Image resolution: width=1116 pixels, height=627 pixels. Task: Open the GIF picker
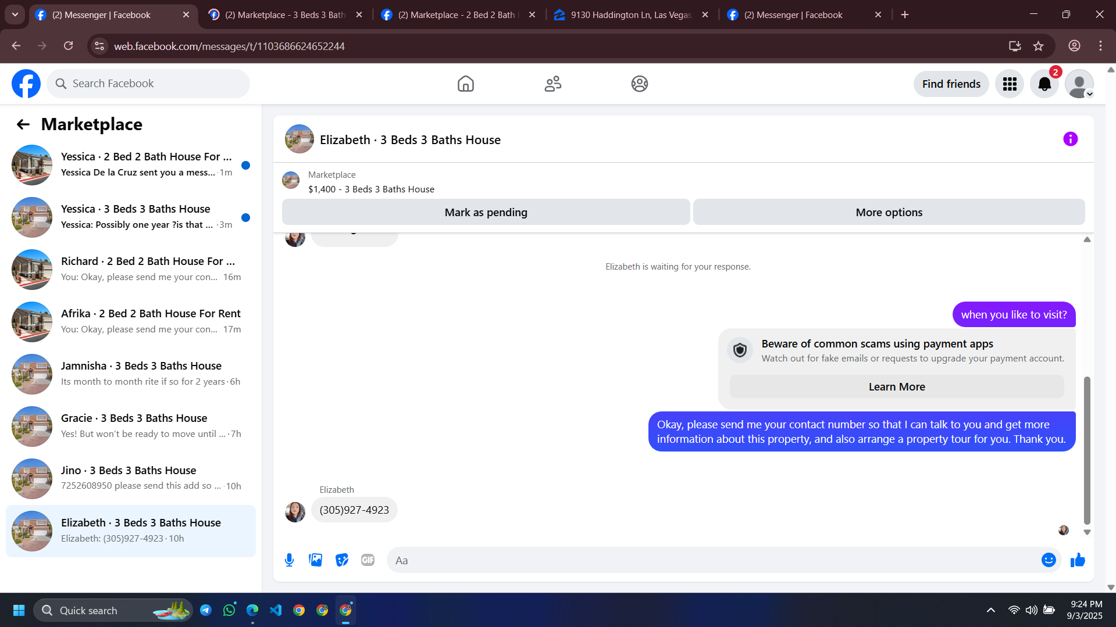[368, 560]
